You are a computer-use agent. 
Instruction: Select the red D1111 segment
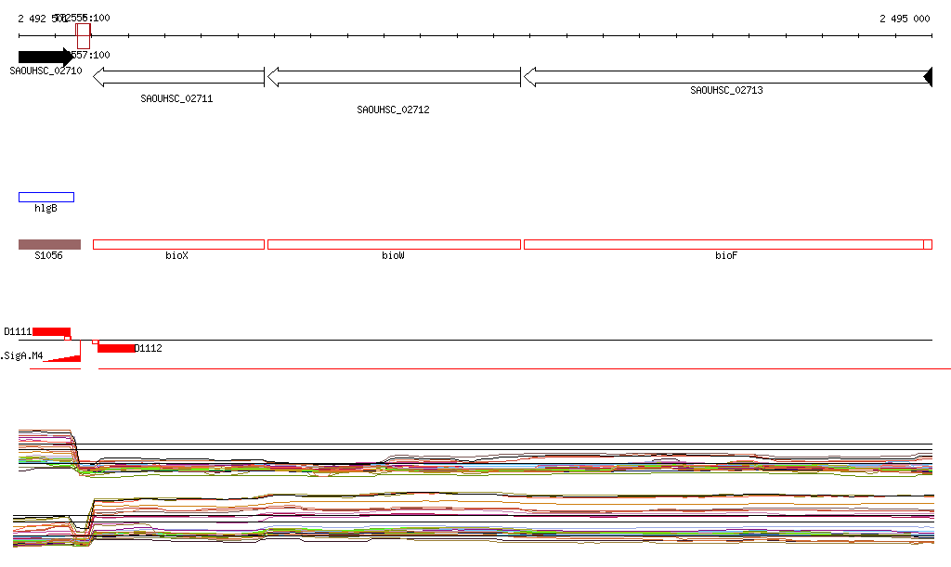(x=51, y=331)
